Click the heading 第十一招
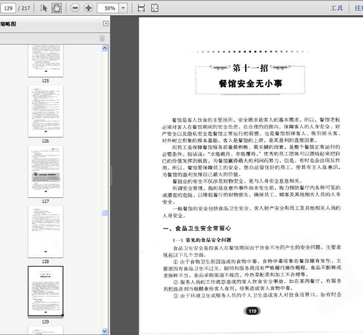The width and height of the screenshot is (363, 335). click(x=250, y=68)
